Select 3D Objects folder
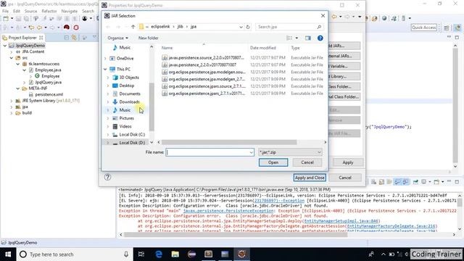Image resolution: width=464 pixels, height=261 pixels. coord(129,78)
